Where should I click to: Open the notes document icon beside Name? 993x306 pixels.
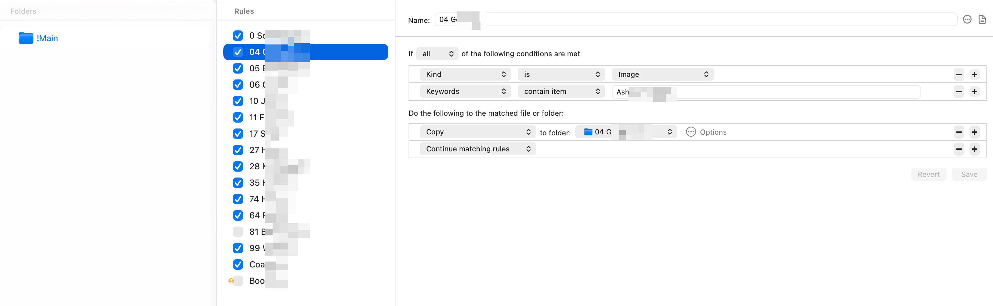(982, 19)
